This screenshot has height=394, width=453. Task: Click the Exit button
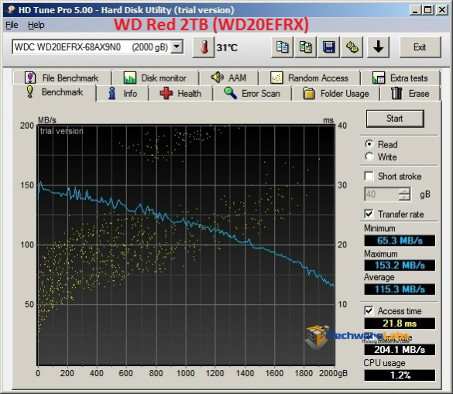420,47
